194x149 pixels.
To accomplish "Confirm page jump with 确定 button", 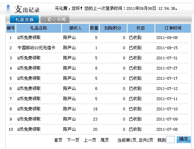I will pos(183,140).
